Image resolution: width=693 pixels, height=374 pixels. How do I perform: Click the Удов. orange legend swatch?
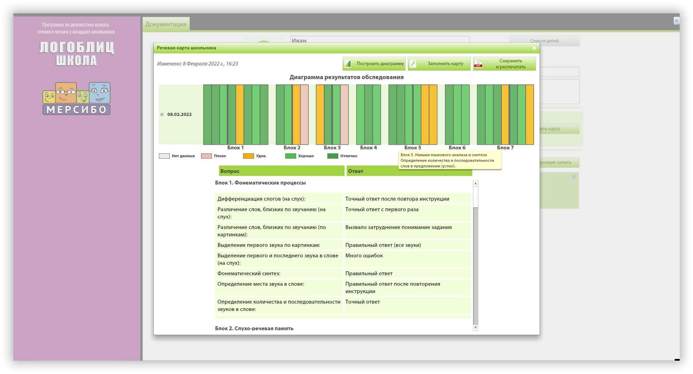(248, 156)
